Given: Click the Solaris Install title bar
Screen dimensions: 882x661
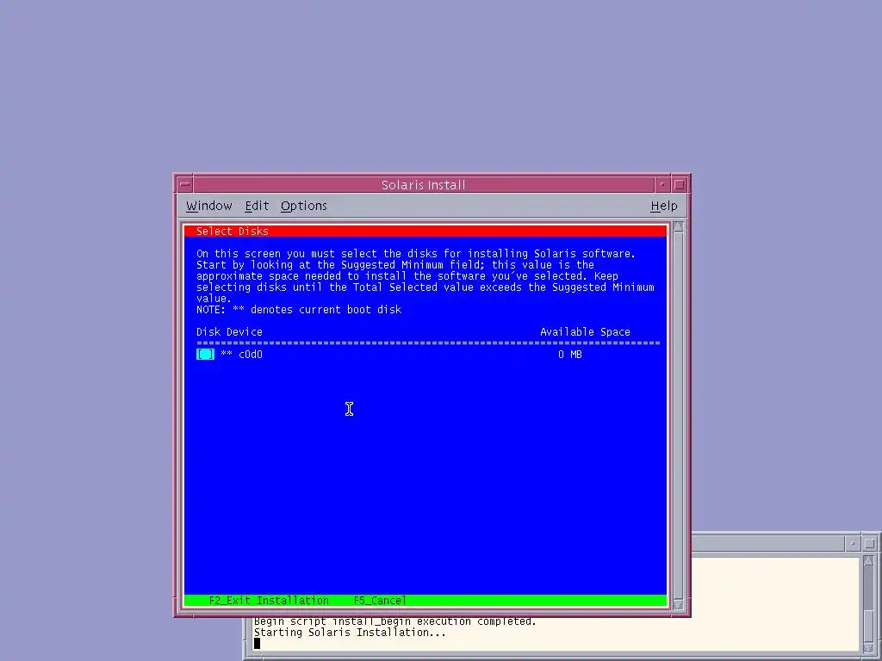Looking at the screenshot, I should click(424, 184).
